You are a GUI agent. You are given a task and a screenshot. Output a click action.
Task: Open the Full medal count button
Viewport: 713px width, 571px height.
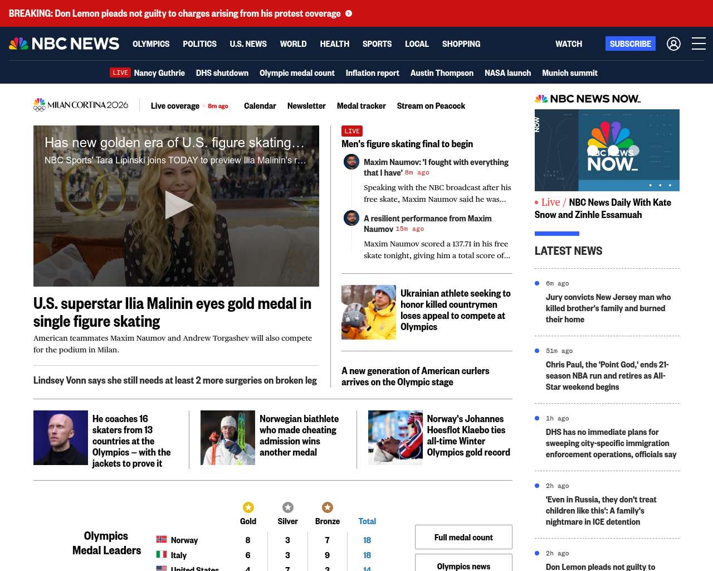pyautogui.click(x=463, y=537)
